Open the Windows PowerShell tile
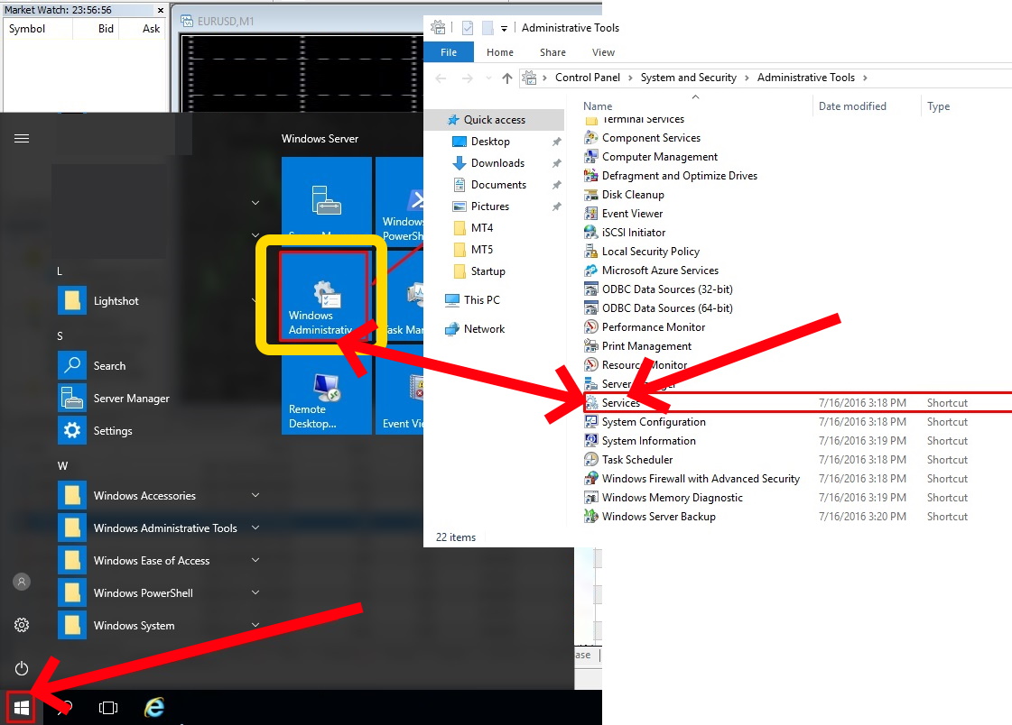Viewport: 1012px width, 725px height. [400, 200]
